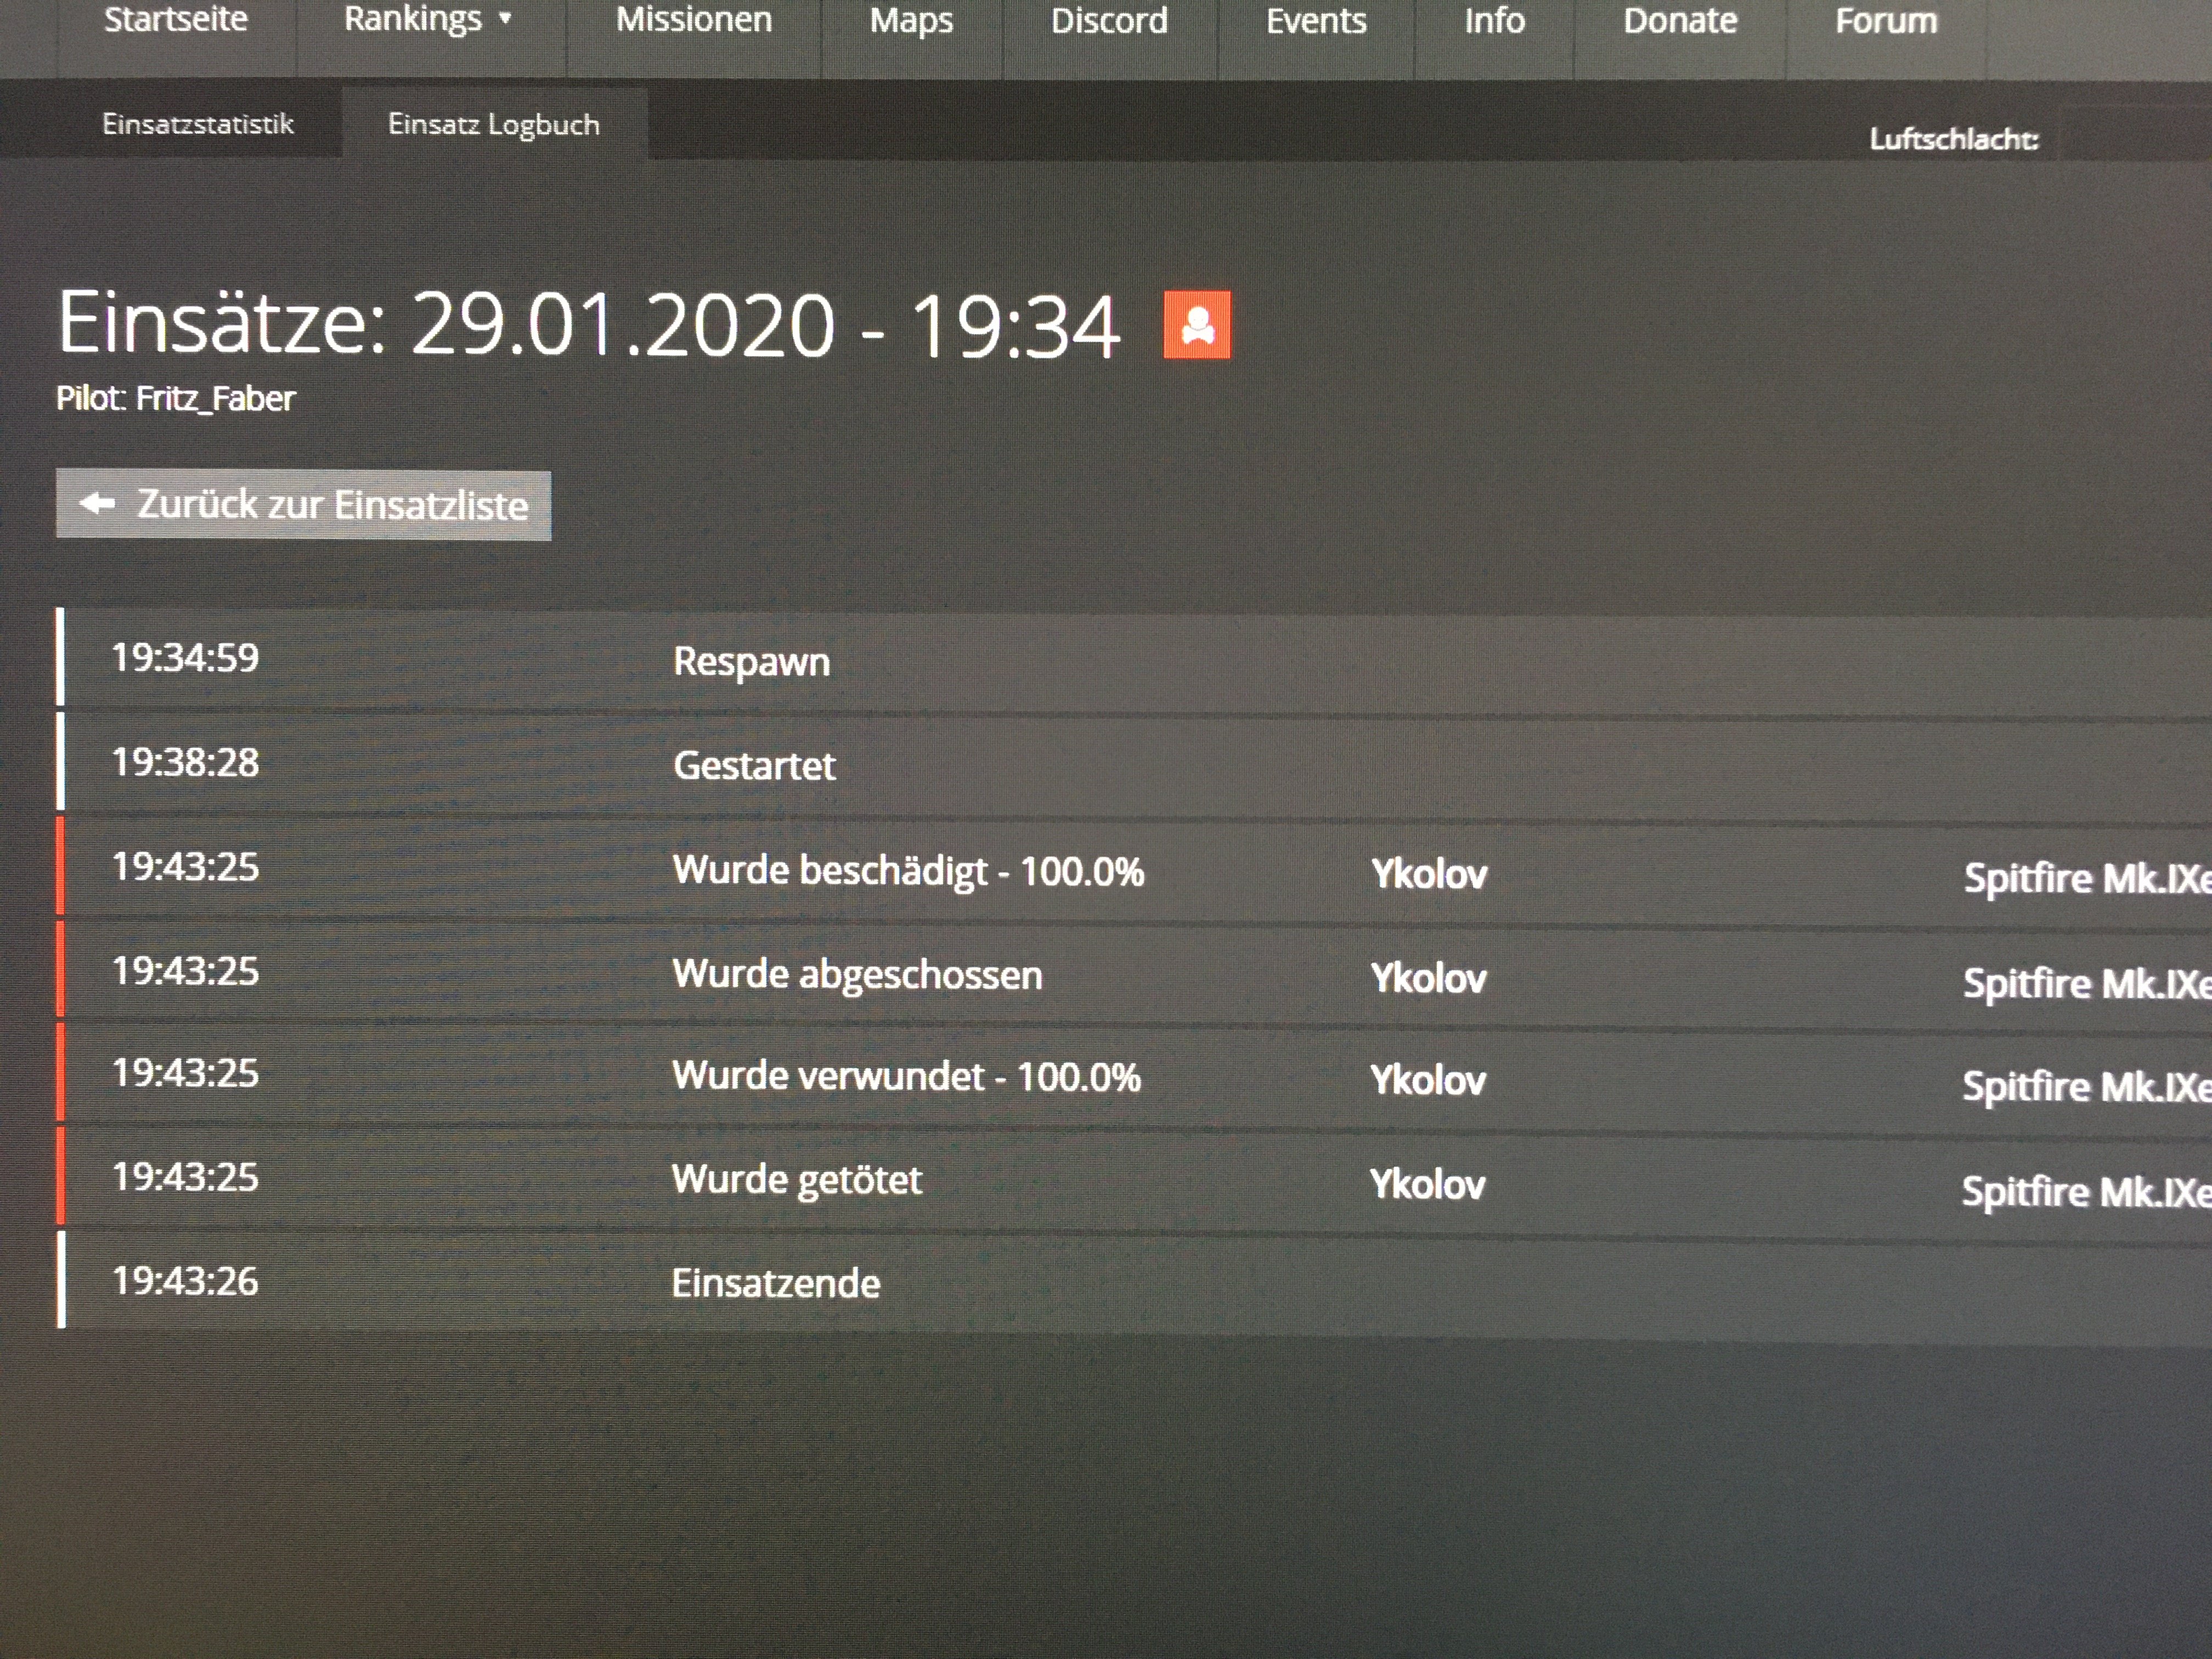Go to the Maps page

[911, 21]
